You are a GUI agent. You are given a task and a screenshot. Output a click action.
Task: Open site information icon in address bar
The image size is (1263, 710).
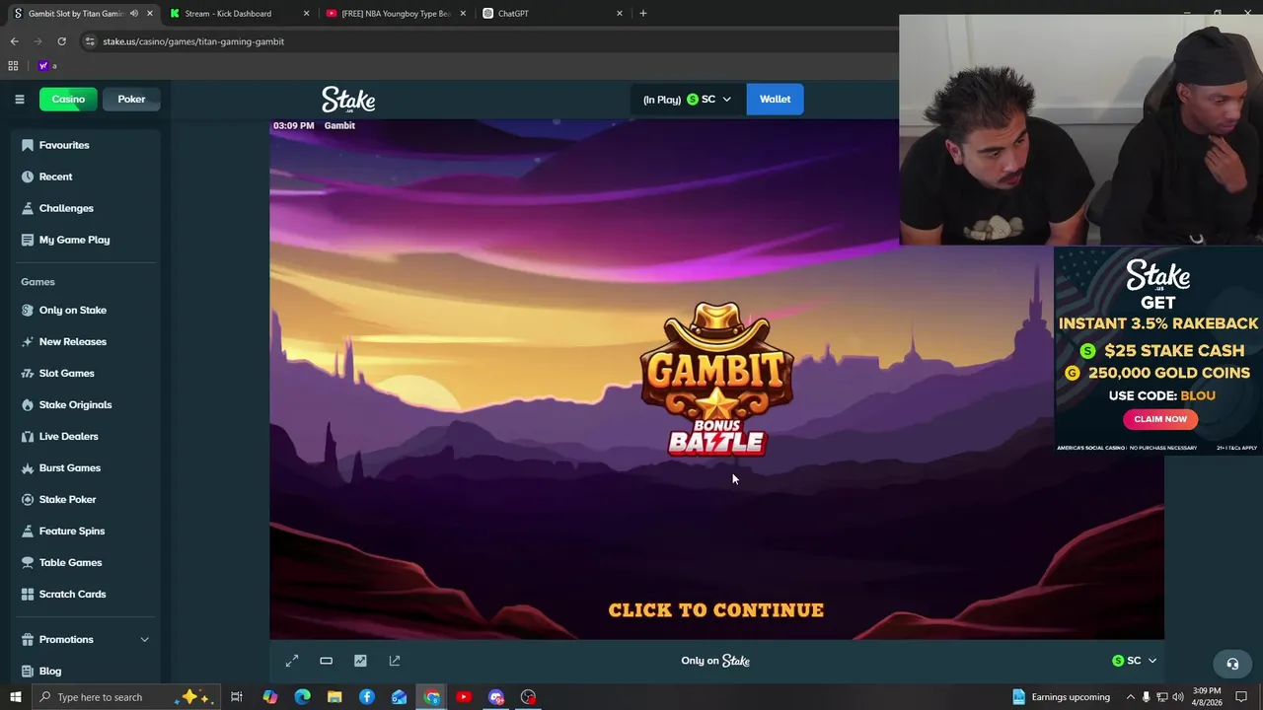(90, 41)
